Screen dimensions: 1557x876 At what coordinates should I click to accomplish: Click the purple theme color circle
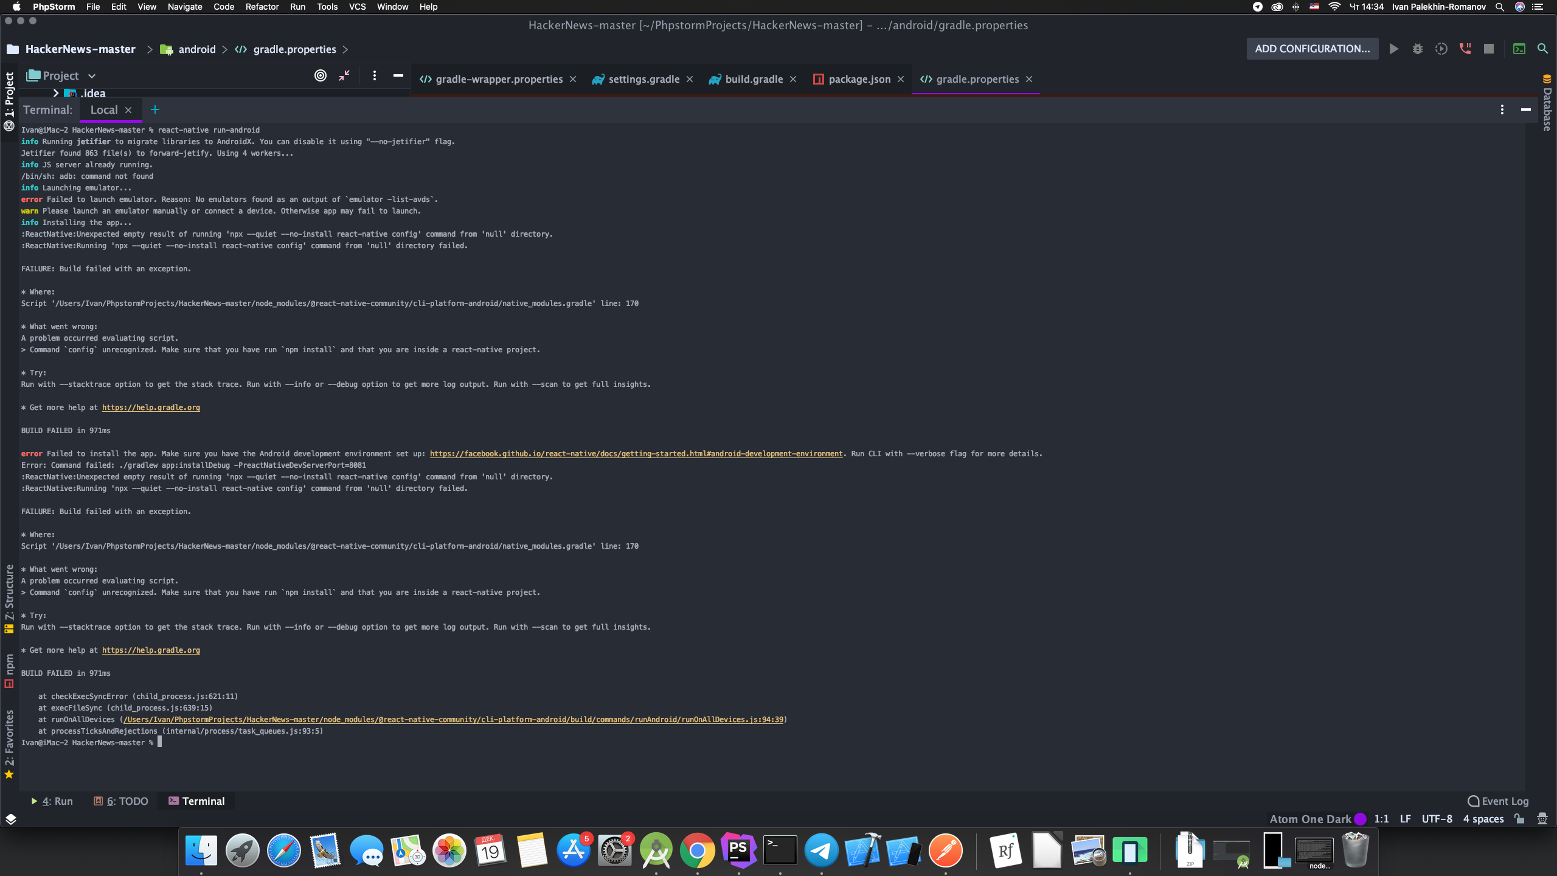coord(1361,819)
